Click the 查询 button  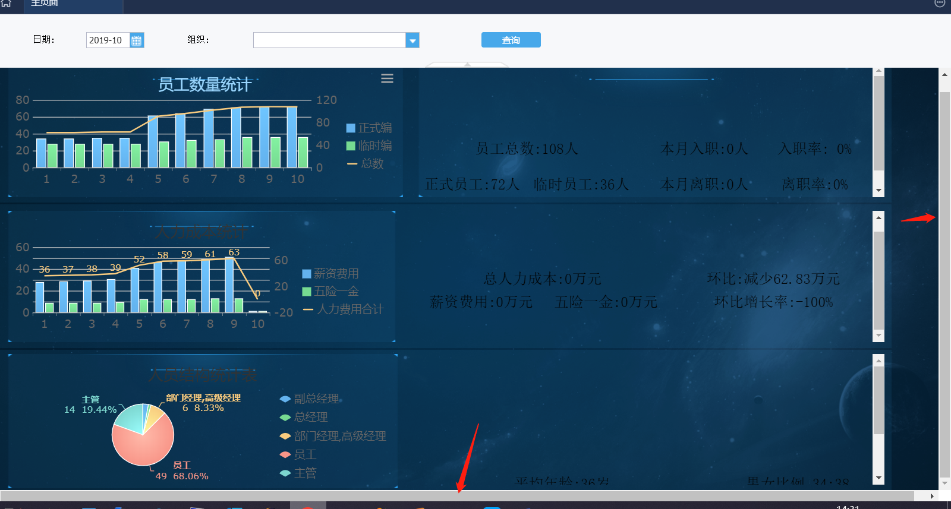(511, 40)
